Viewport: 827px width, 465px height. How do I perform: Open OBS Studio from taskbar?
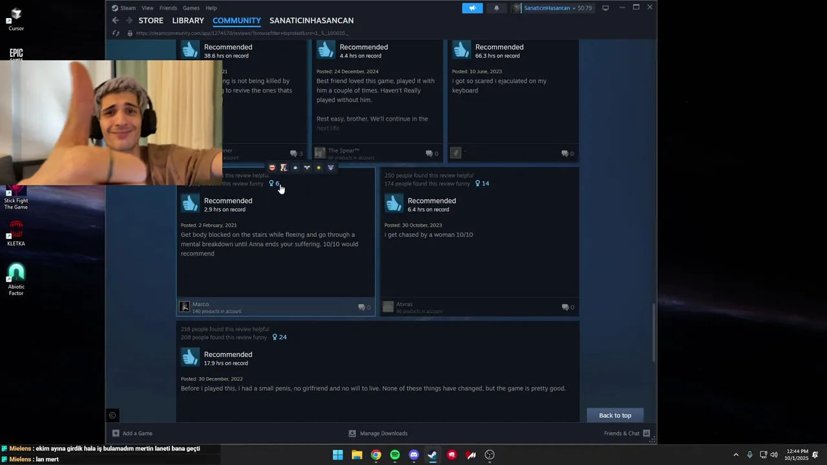pyautogui.click(x=490, y=455)
